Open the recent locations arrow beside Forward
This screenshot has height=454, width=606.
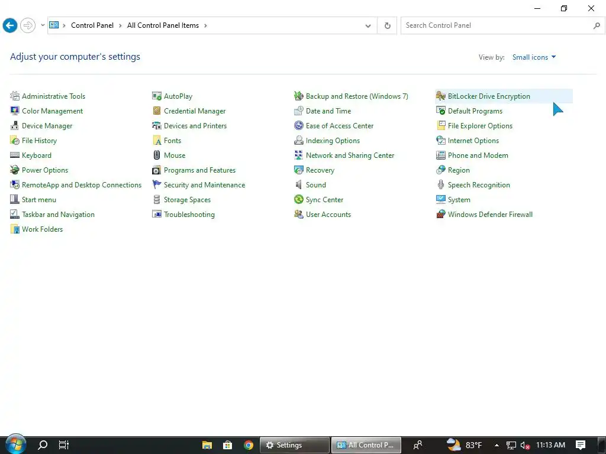pyautogui.click(x=43, y=25)
